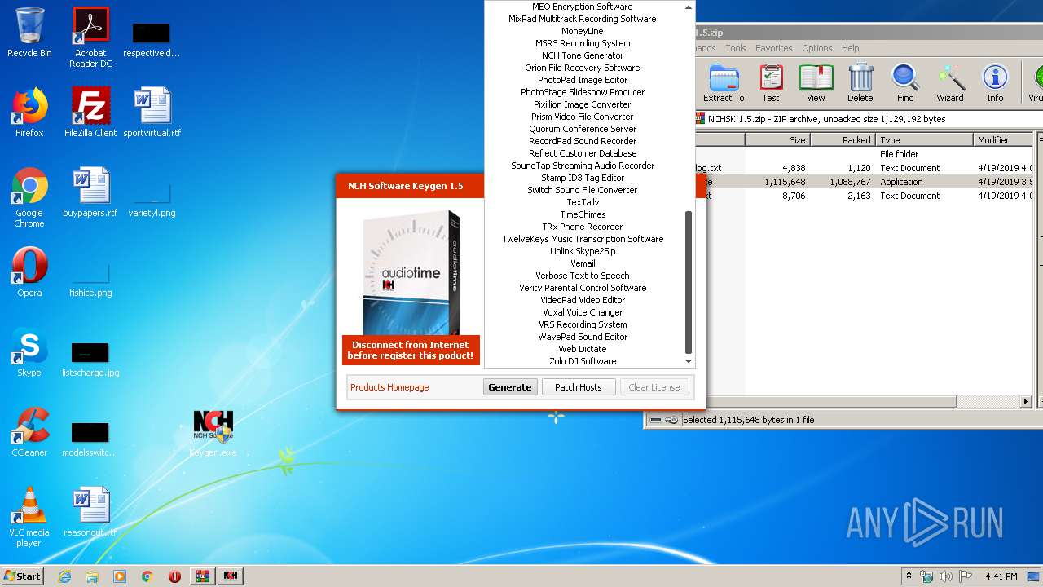
Task: Select Verbose Text to Speech
Action: 583,276
